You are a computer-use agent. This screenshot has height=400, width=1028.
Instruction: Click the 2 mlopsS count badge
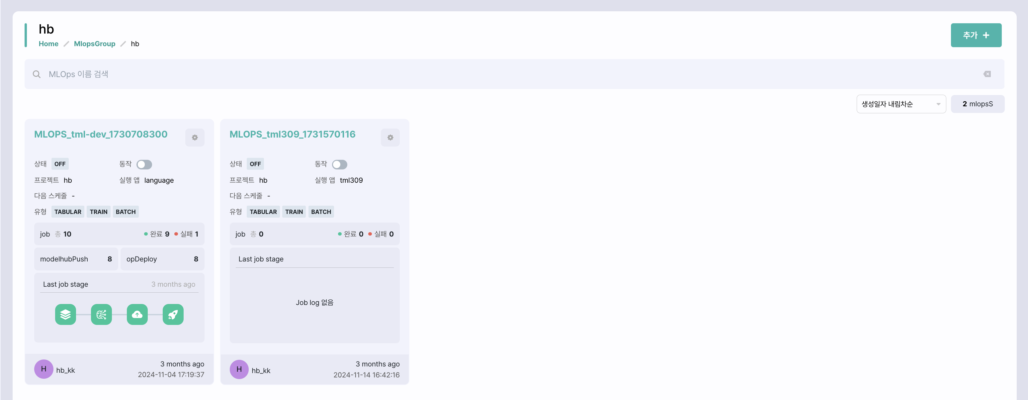978,104
